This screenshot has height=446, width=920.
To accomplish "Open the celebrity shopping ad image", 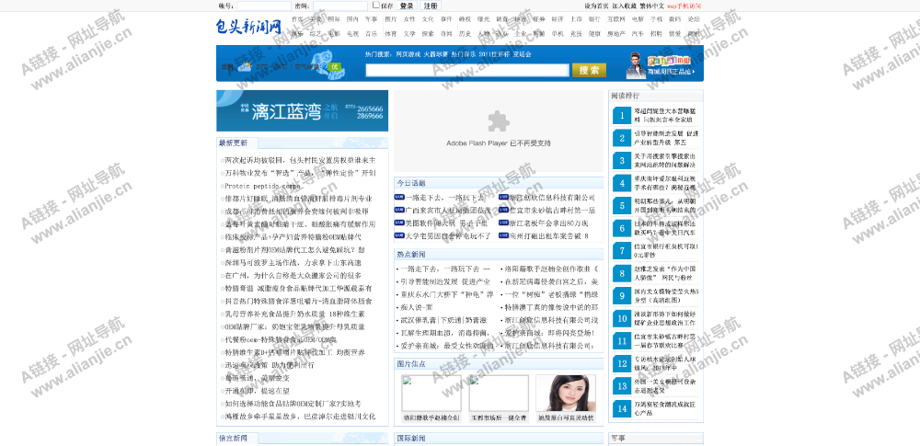I will pos(661,64).
